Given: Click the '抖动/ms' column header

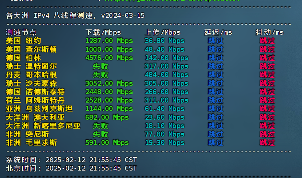Looking at the screenshot, I should (270, 32).
